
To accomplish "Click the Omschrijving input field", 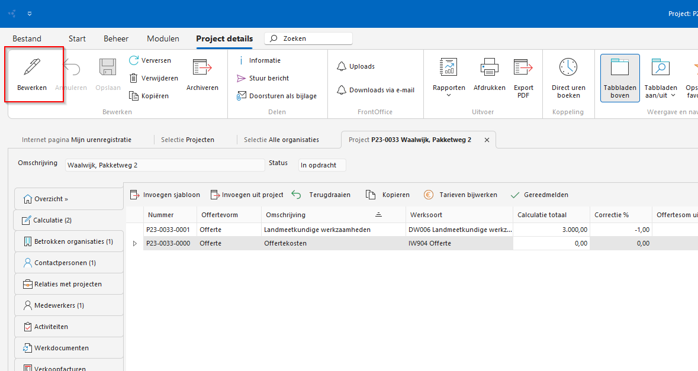I will [x=165, y=165].
